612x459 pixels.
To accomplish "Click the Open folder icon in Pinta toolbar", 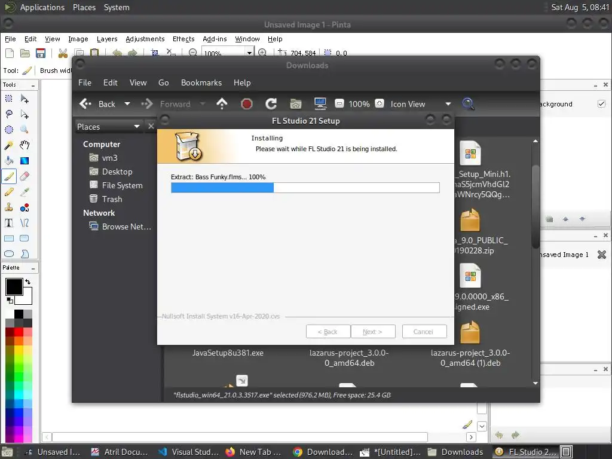I will coord(25,53).
